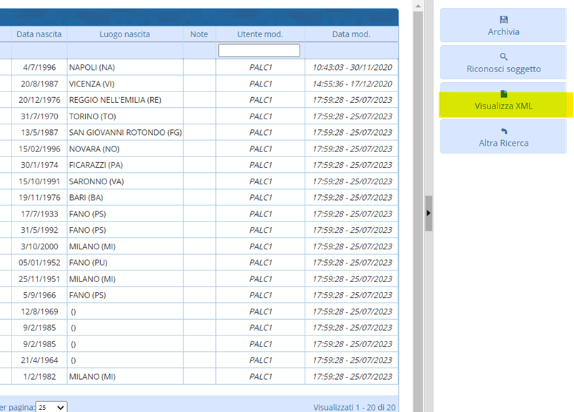Click Riconosci soggetto button text
The height and width of the screenshot is (412, 574).
[x=503, y=69]
